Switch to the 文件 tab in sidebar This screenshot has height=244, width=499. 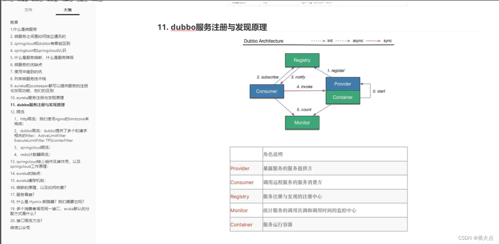coord(28,10)
